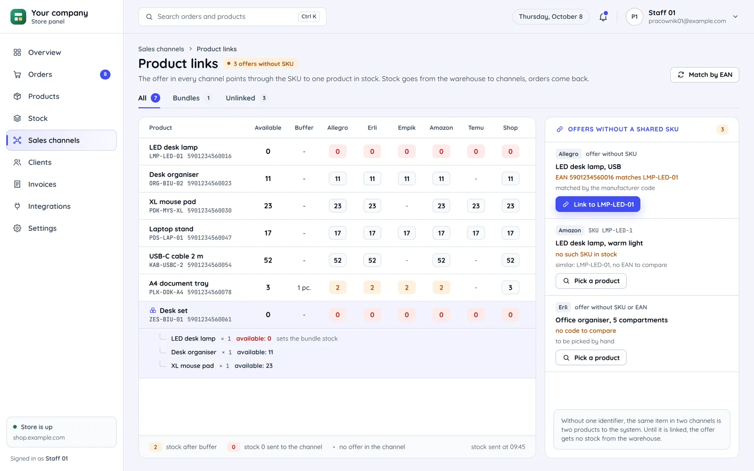
Task: Click Laptop stand Temu stock 17
Action: [476, 233]
